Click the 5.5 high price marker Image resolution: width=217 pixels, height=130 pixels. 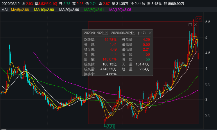click(x=199, y=19)
